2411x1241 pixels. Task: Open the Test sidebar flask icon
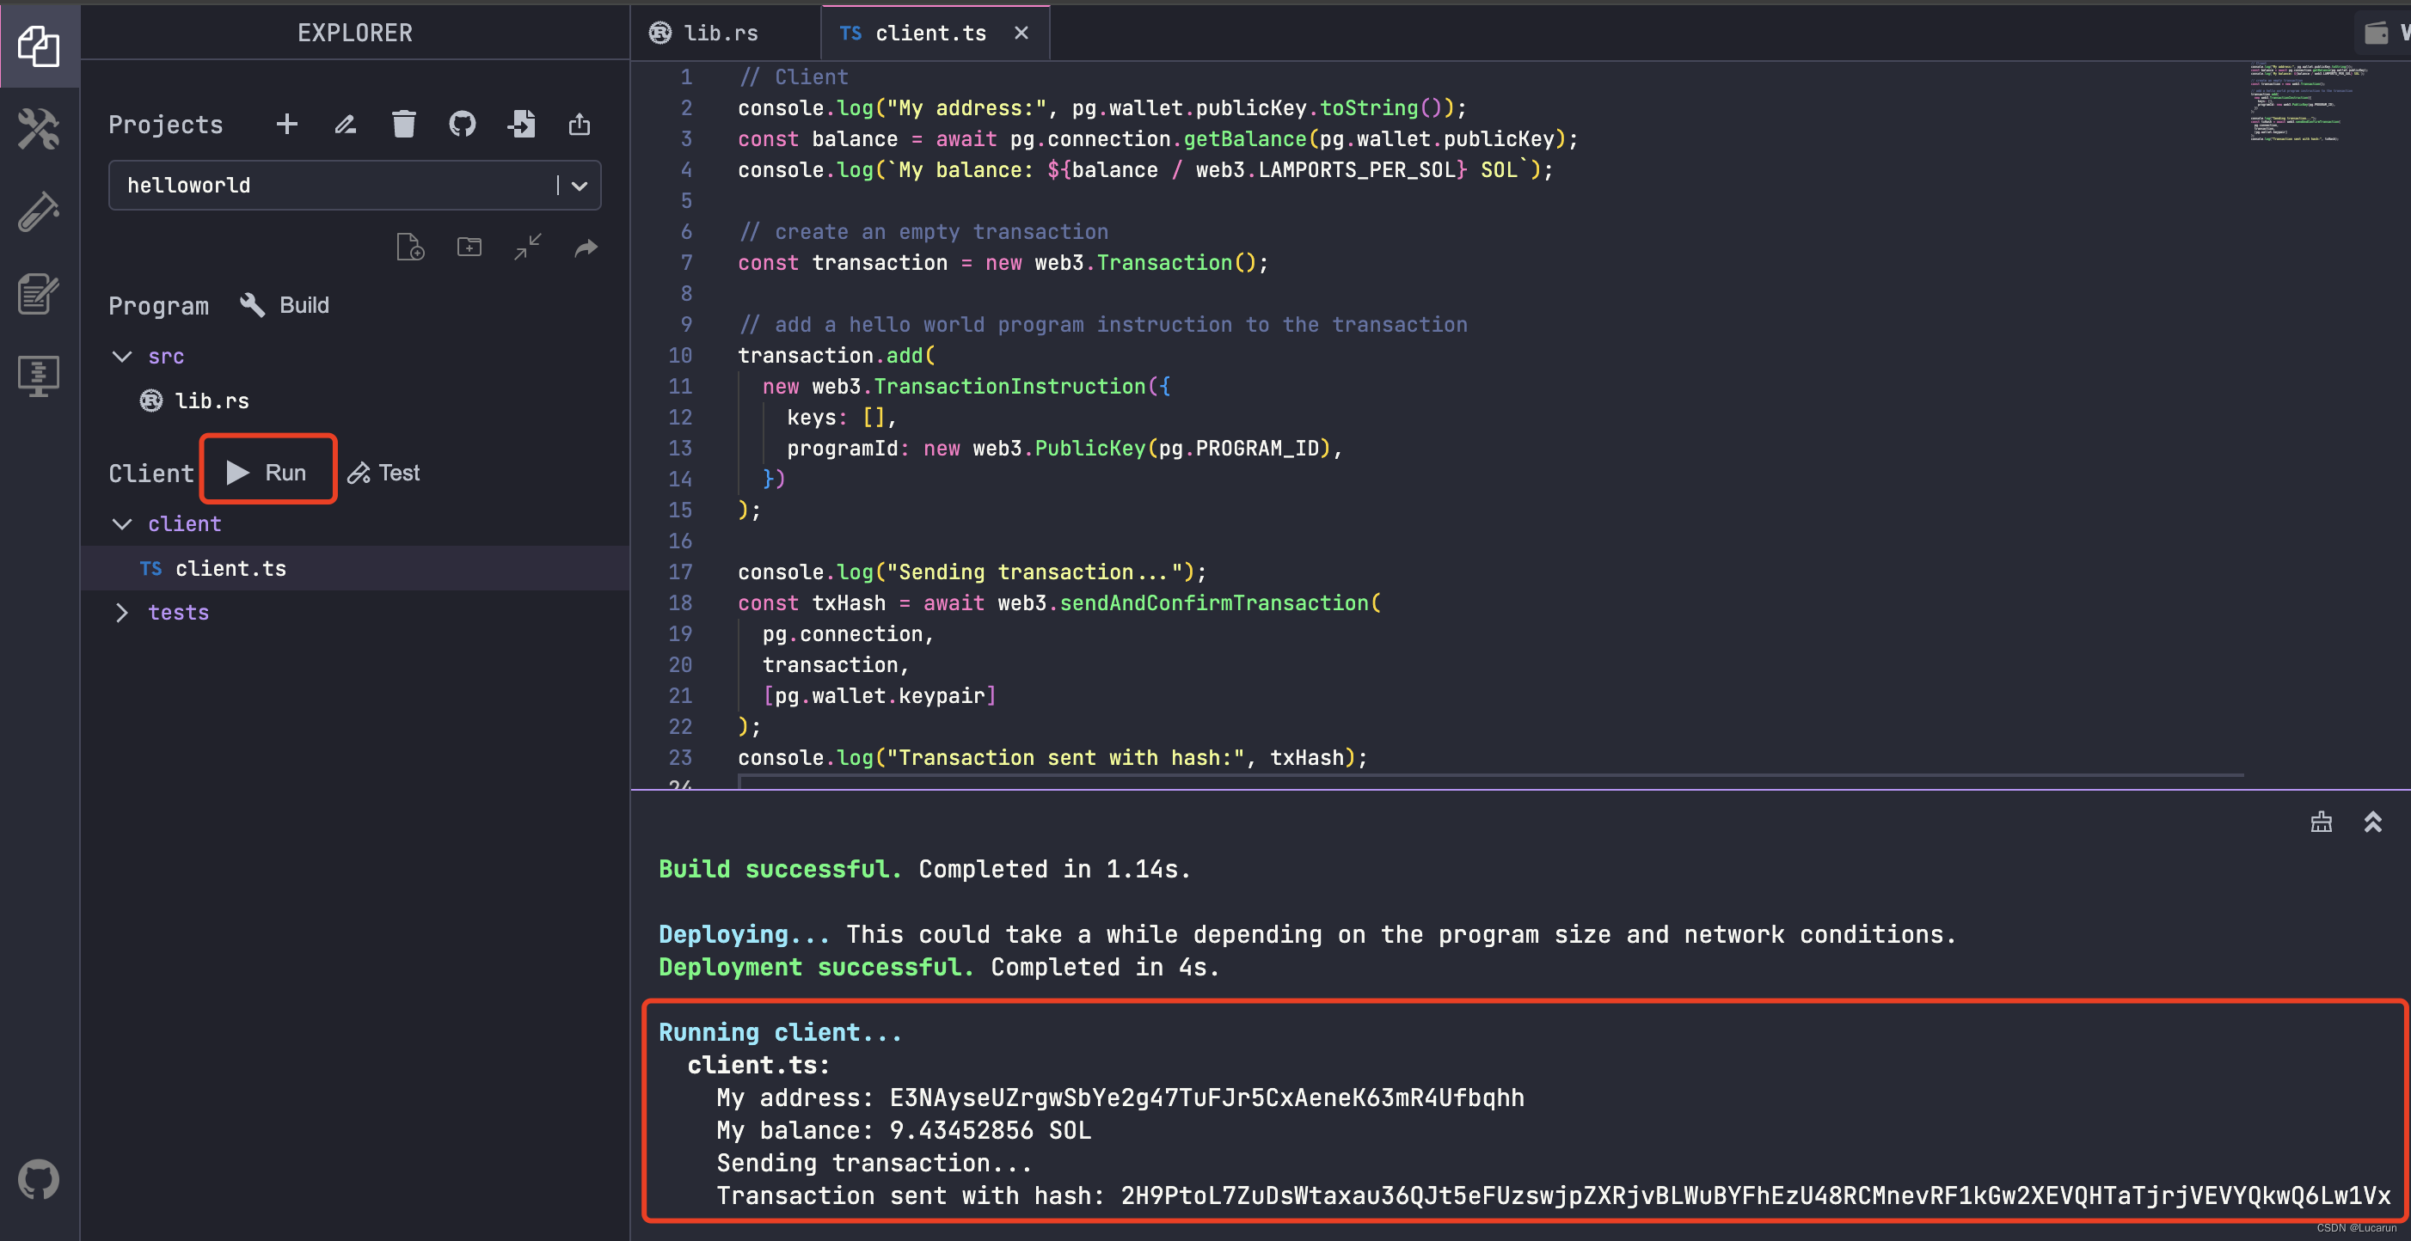click(x=39, y=211)
